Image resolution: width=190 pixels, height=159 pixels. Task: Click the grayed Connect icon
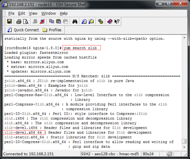[35, 22]
